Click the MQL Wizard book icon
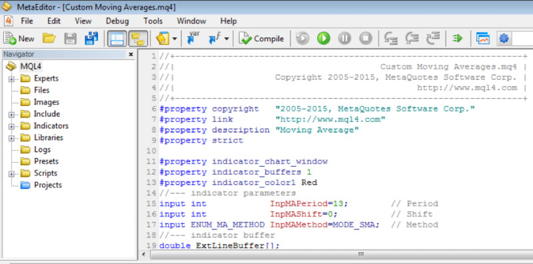Image resolution: width=533 pixels, height=264 pixels. pos(163,39)
